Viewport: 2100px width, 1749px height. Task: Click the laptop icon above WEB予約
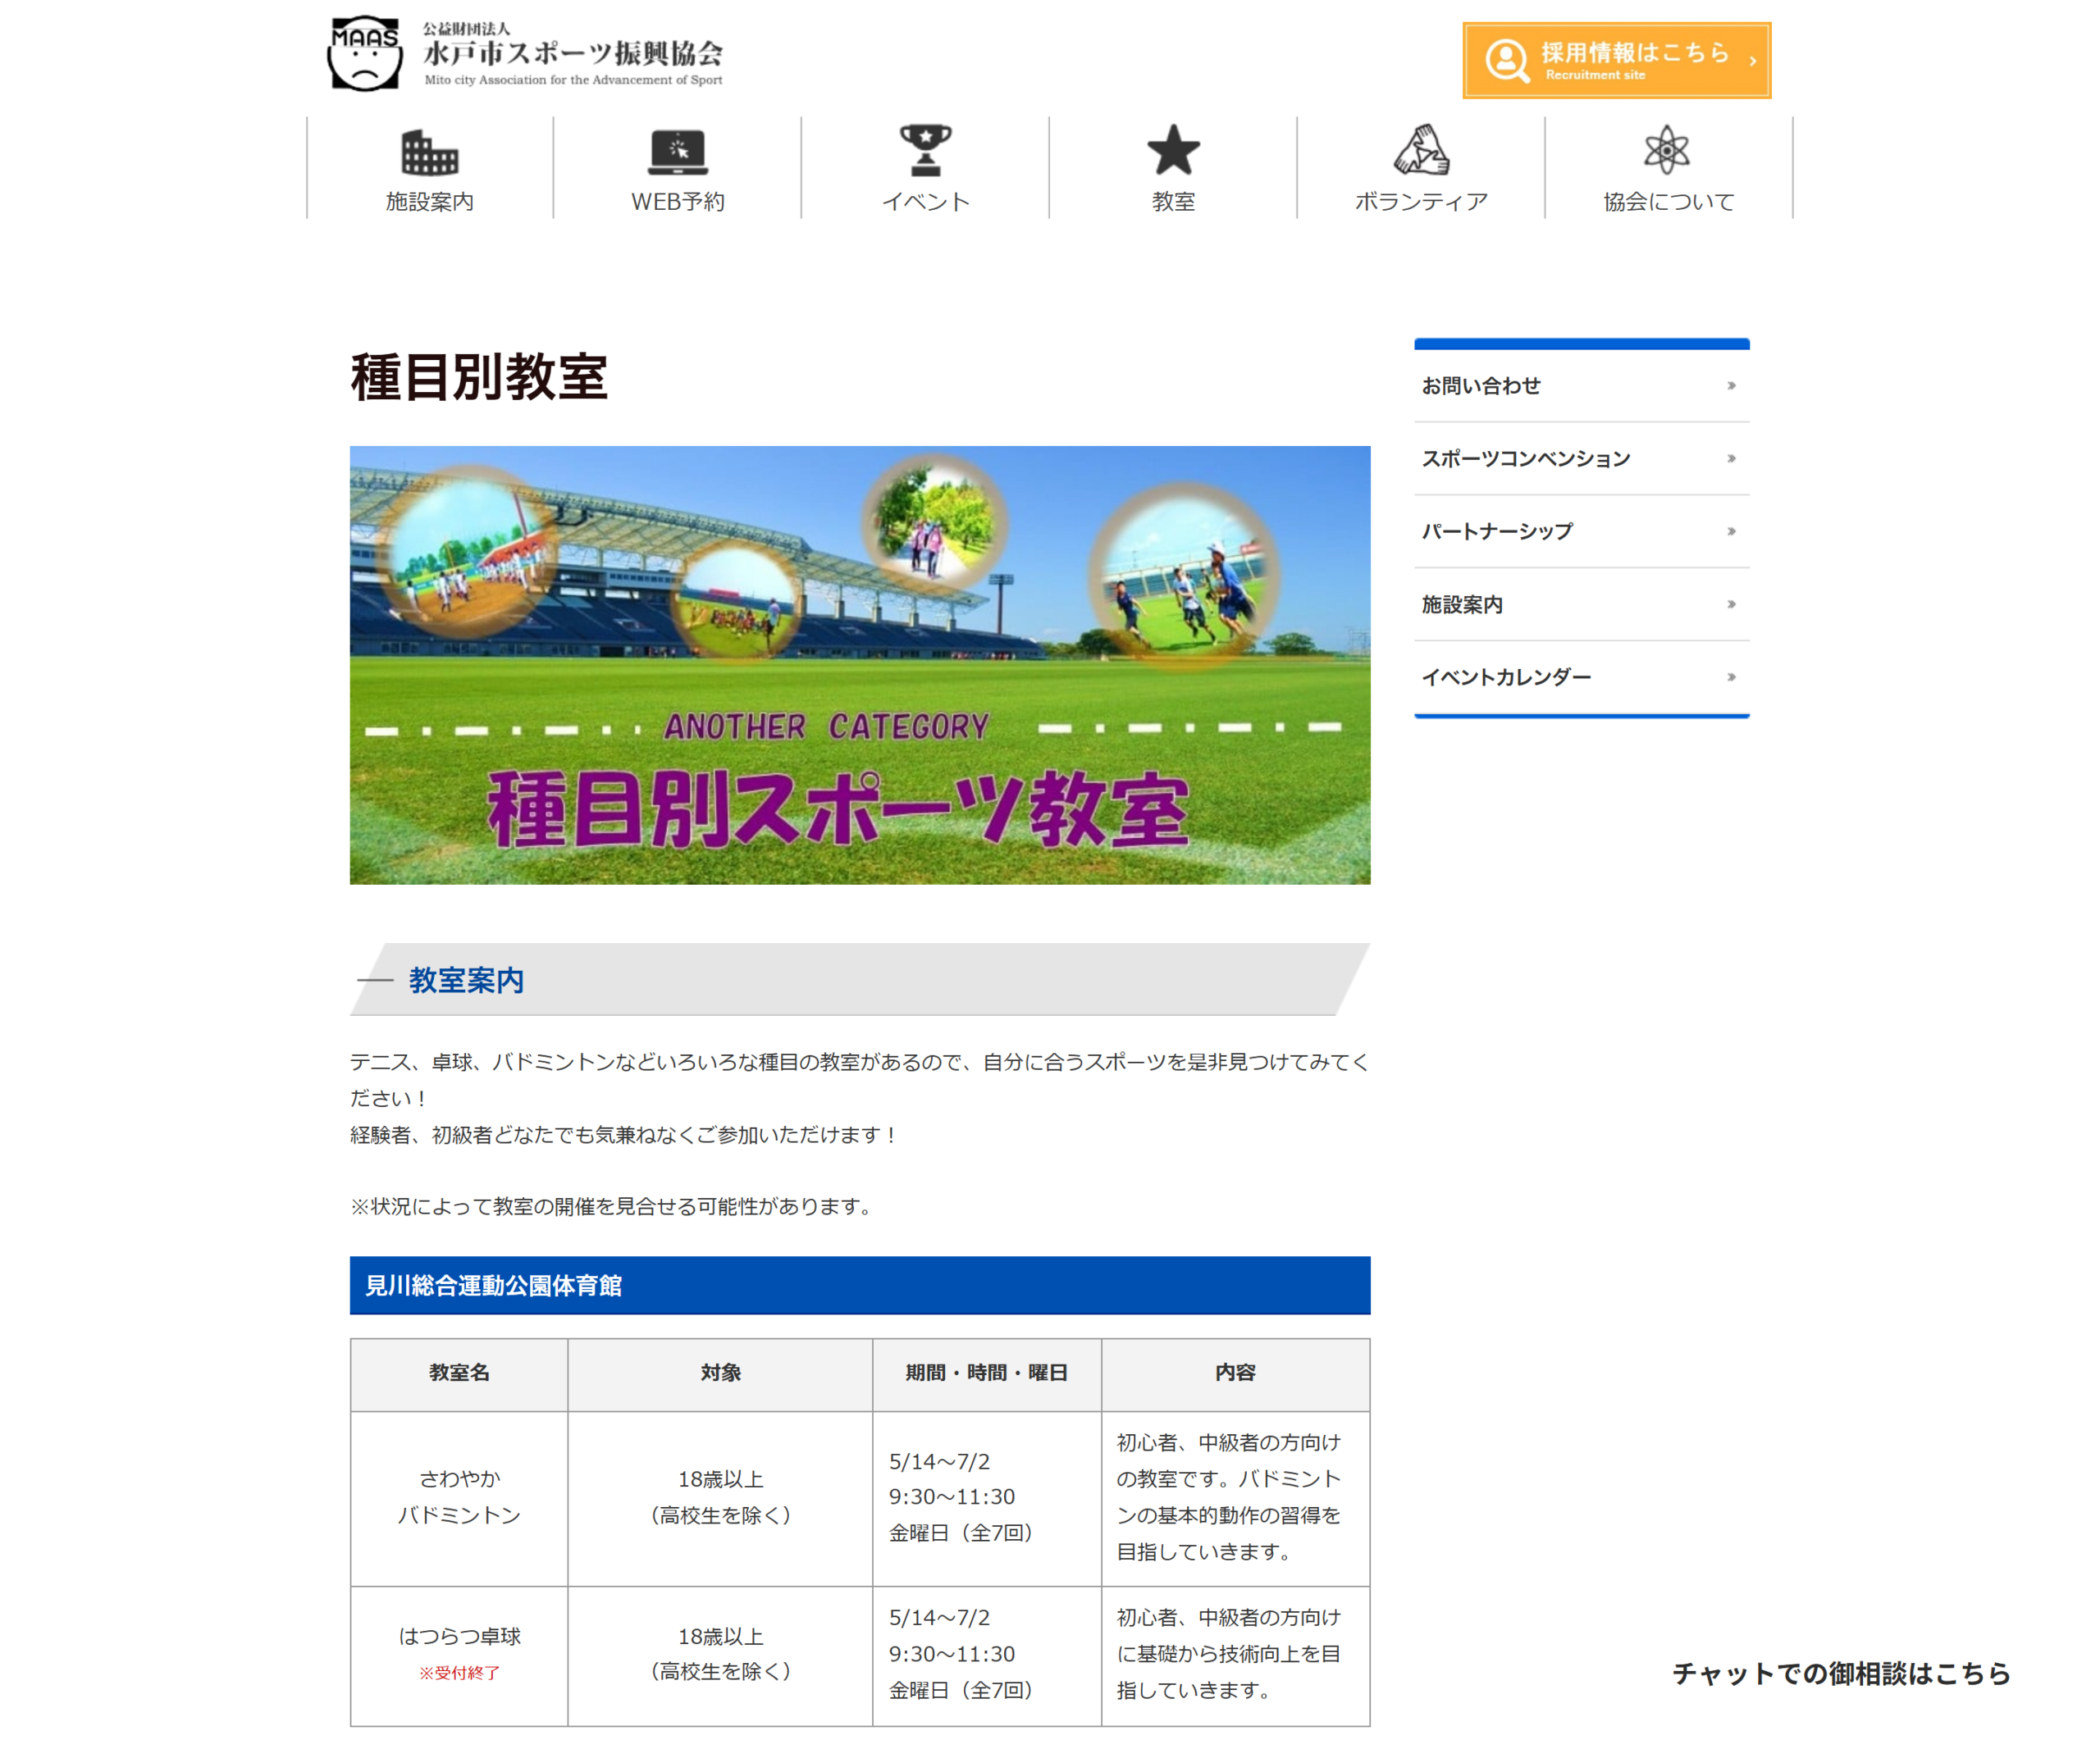(x=678, y=152)
